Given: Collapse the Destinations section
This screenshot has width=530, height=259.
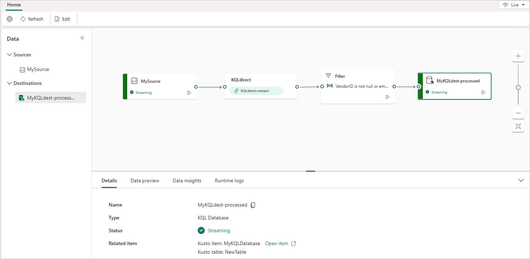Looking at the screenshot, I should [10, 83].
